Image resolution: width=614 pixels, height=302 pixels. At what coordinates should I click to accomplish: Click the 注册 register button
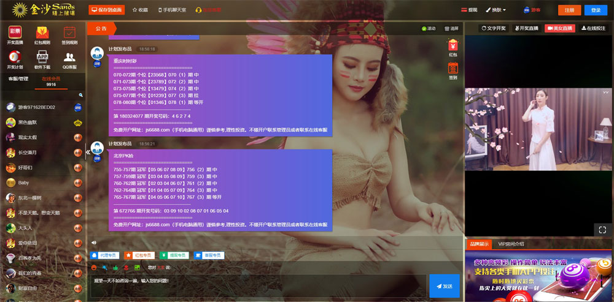tap(569, 10)
